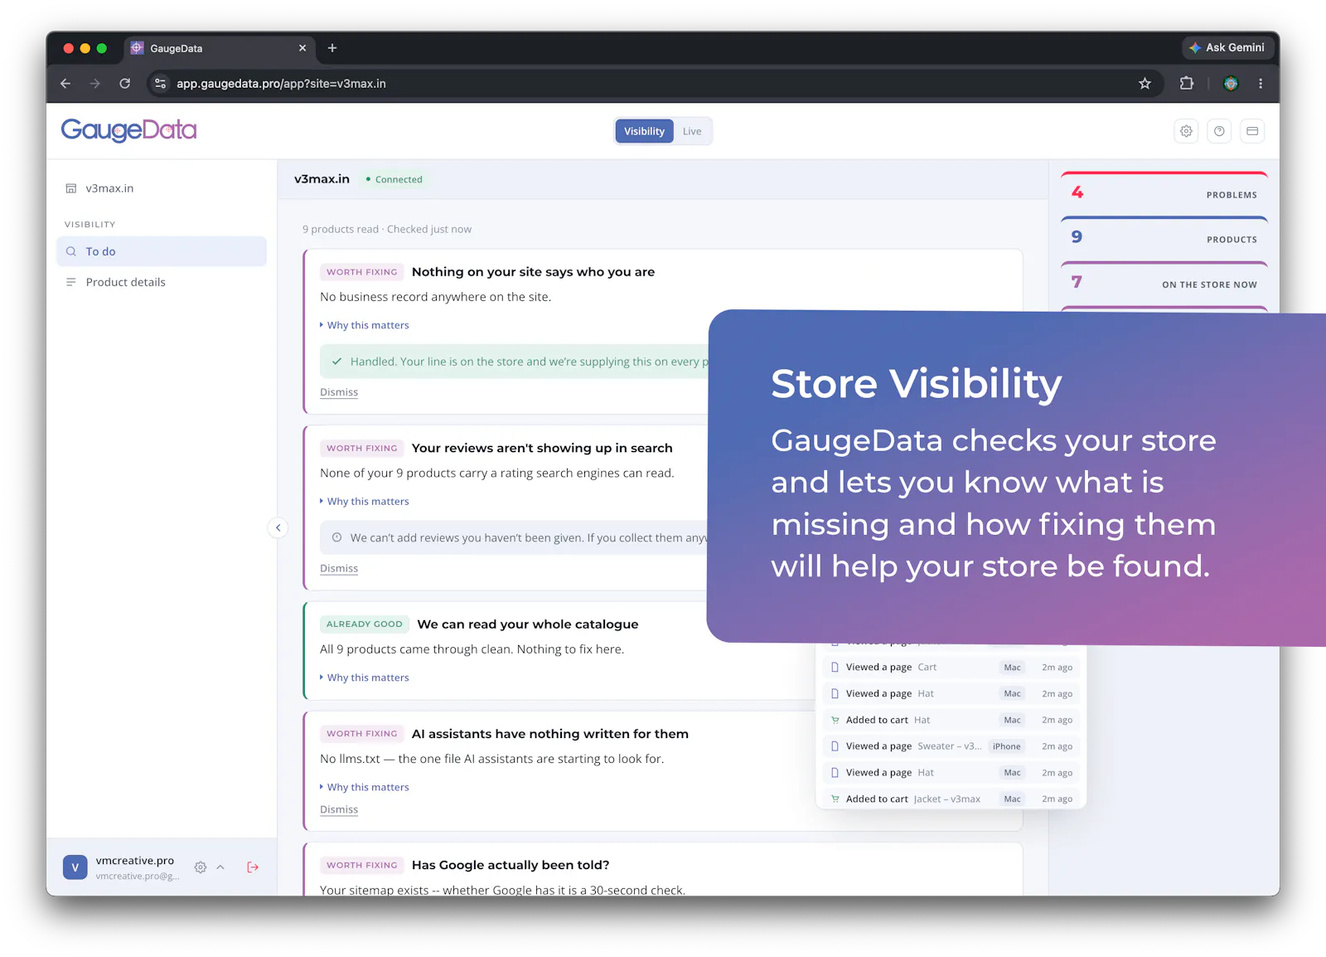The image size is (1326, 957).
Task: Click the v3max.in store icon in sidebar
Action: pos(71,188)
